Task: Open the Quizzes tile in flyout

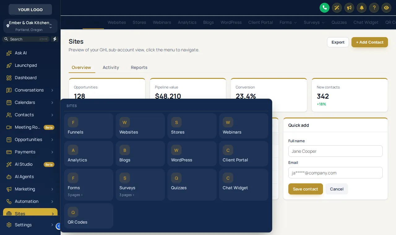Action: [x=192, y=185]
